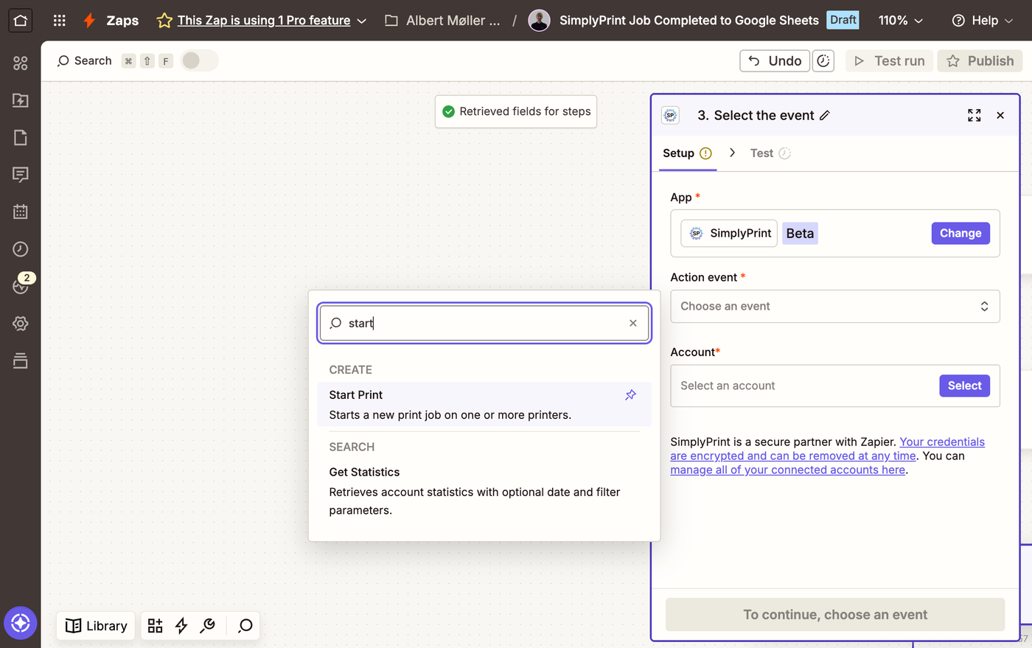
Task: Open the apps grid menu
Action: point(60,21)
